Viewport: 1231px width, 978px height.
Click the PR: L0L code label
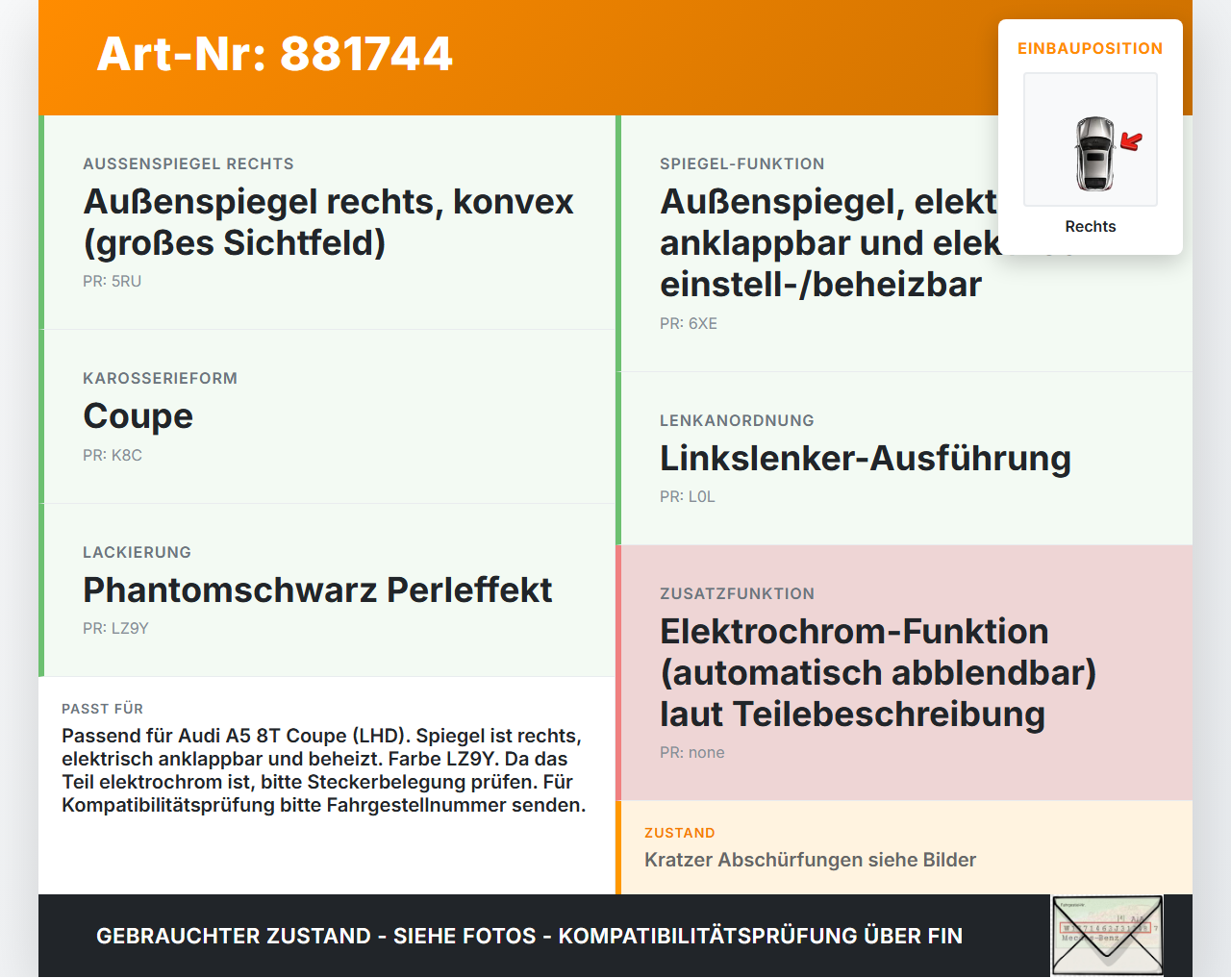click(688, 497)
